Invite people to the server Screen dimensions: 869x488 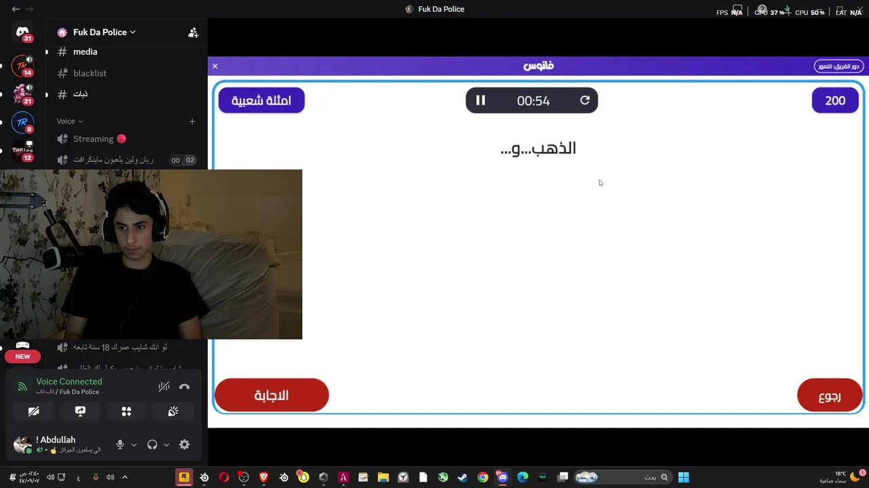tap(193, 32)
